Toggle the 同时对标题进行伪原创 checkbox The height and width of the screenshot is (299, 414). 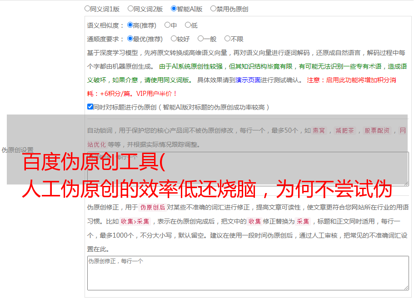pos(90,107)
